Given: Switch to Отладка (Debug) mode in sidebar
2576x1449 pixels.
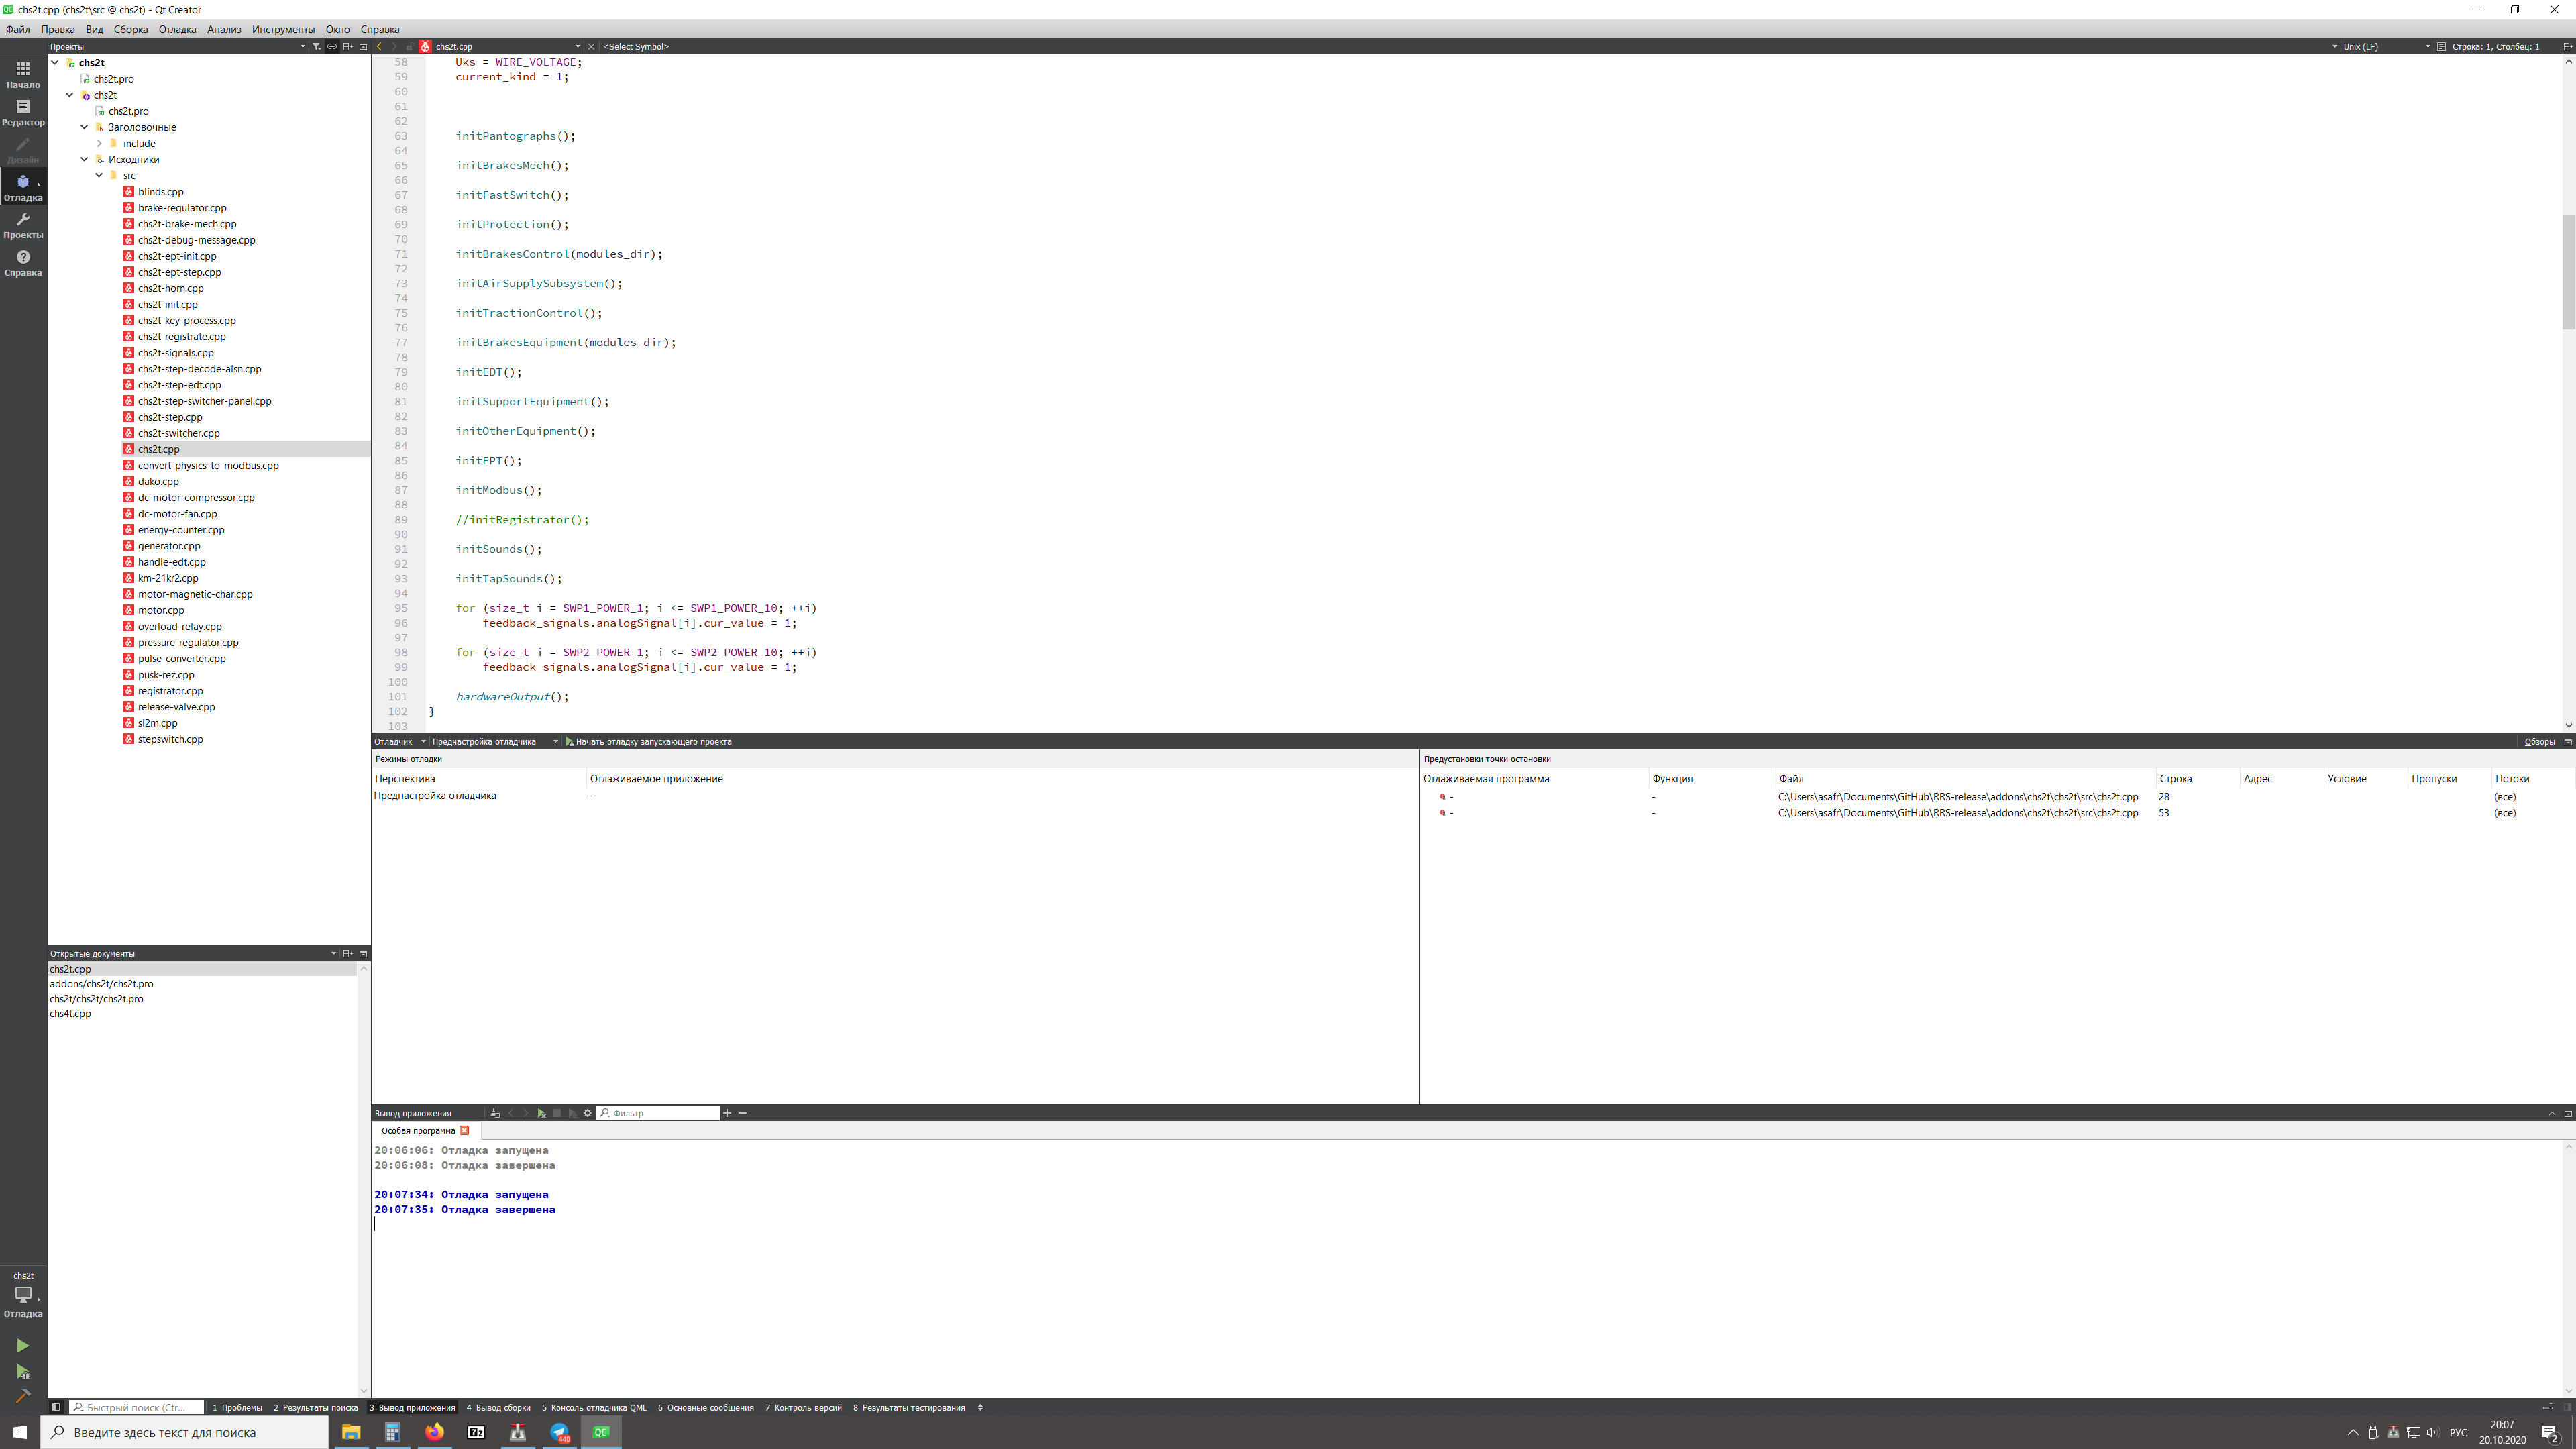Looking at the screenshot, I should 23,187.
